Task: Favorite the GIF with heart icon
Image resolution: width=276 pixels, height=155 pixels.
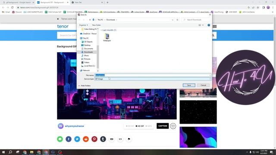Action: pyautogui.click(x=173, y=126)
